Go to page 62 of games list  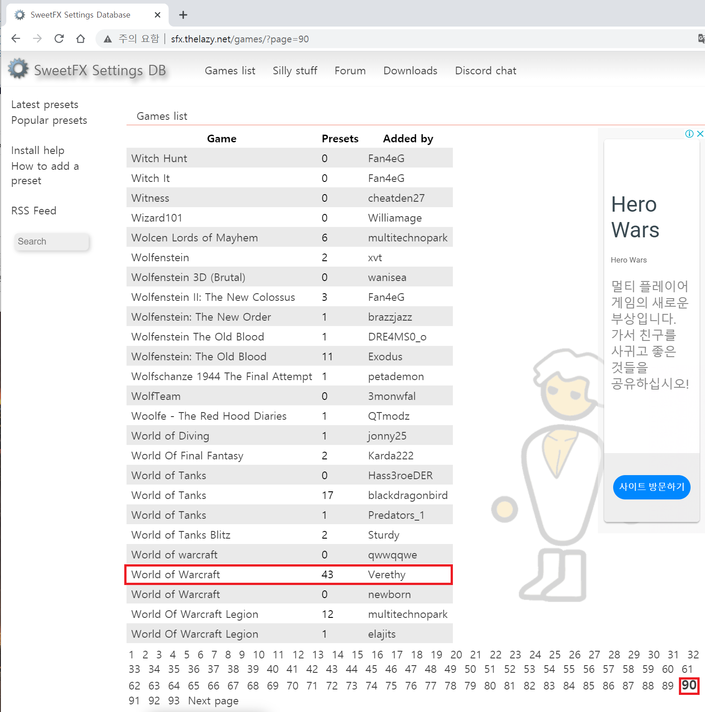(134, 686)
